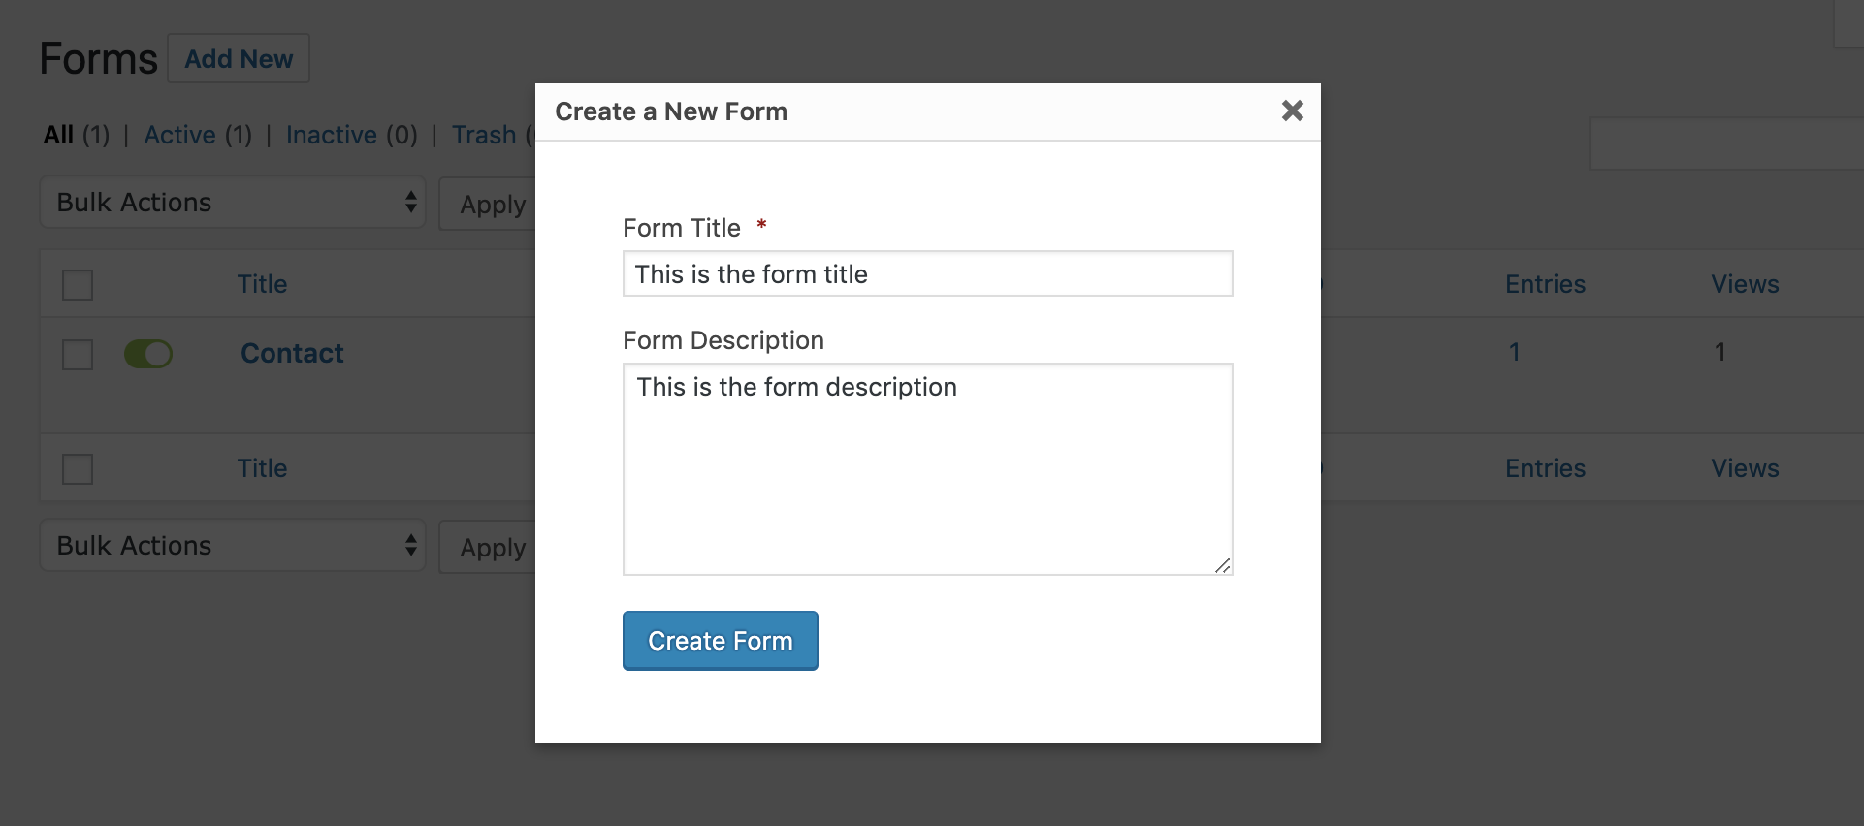This screenshot has width=1864, height=826.
Task: Click the Create Form button
Action: pos(720,641)
